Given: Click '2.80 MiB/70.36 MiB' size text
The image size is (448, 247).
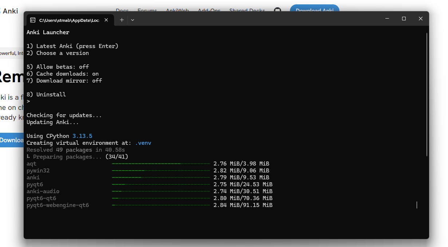Looking at the screenshot, I should point(243,198).
